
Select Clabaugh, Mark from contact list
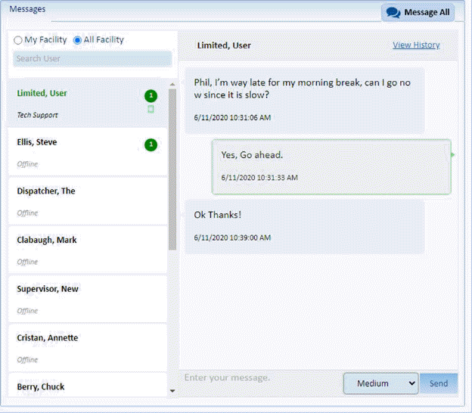[x=76, y=250]
